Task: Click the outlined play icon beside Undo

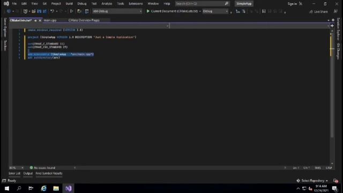Action: pyautogui.click(x=71, y=11)
